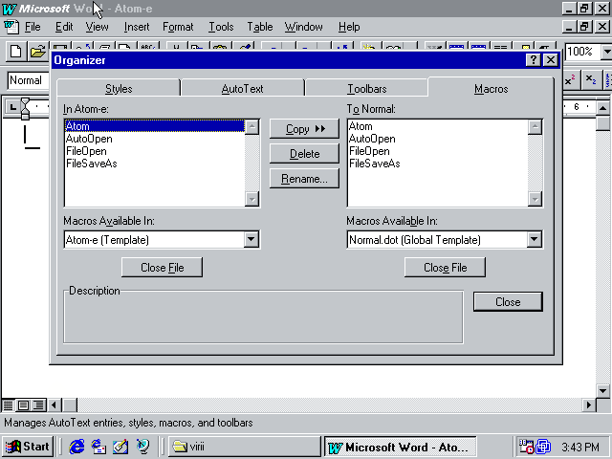Select FileOpen in the To Normal list
Viewport: 612px width, 459px height.
point(438,151)
